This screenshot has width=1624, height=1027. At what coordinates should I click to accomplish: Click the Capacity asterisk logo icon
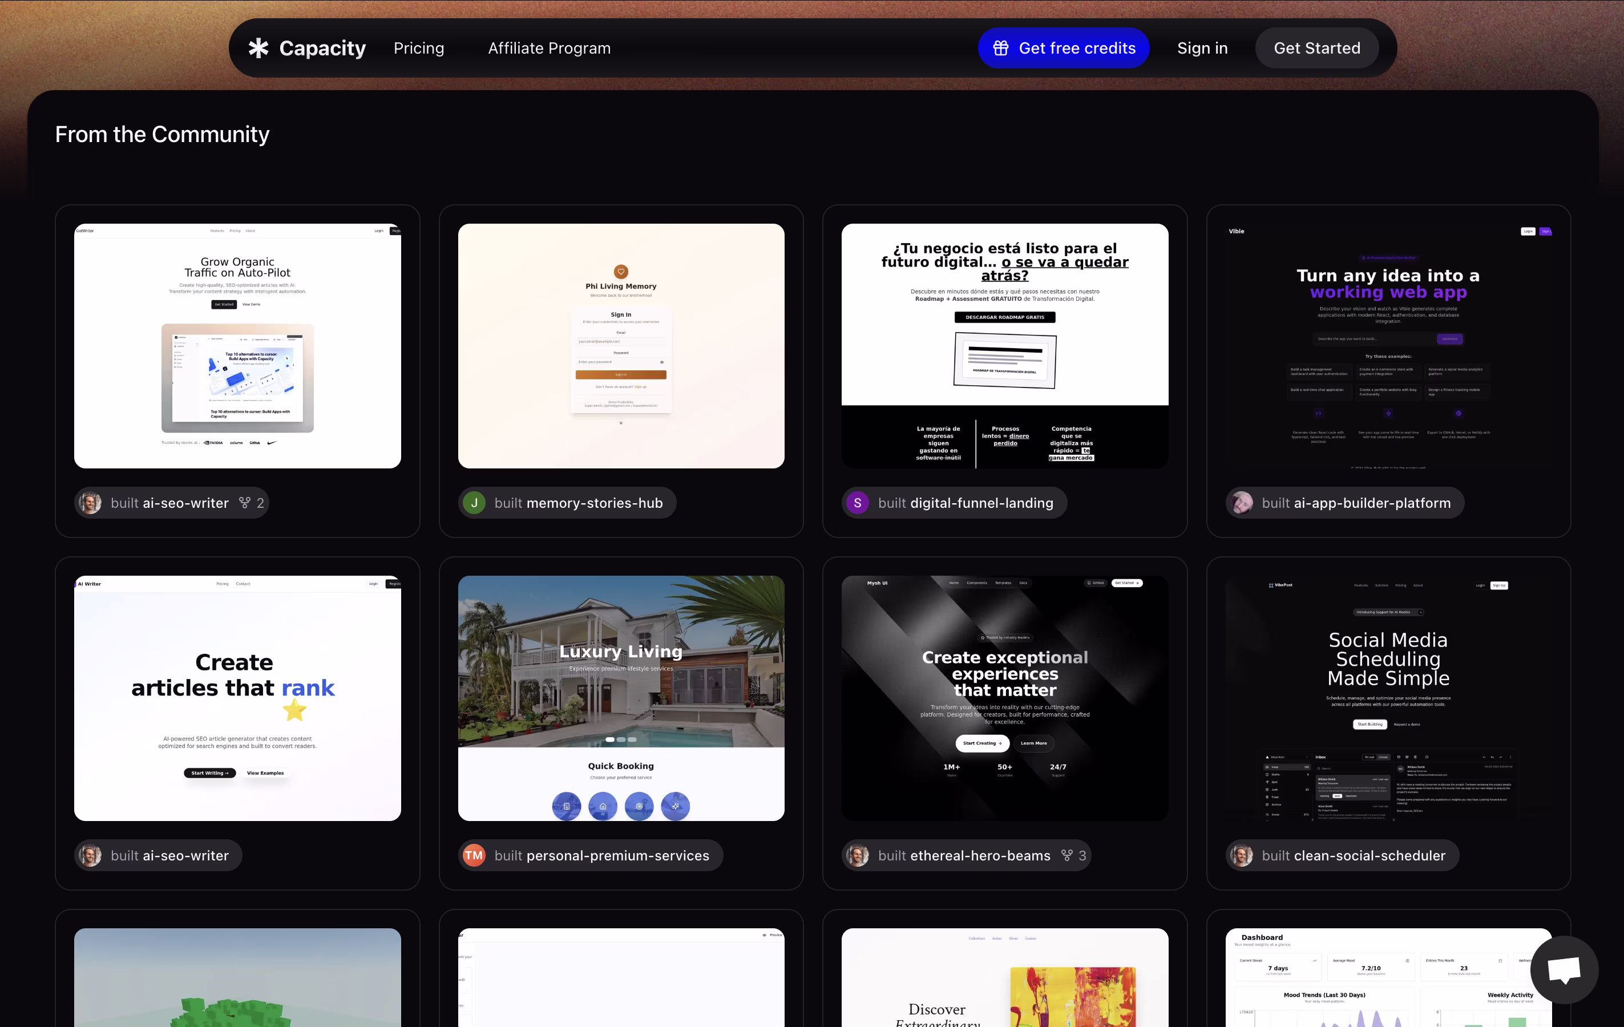pyautogui.click(x=258, y=48)
